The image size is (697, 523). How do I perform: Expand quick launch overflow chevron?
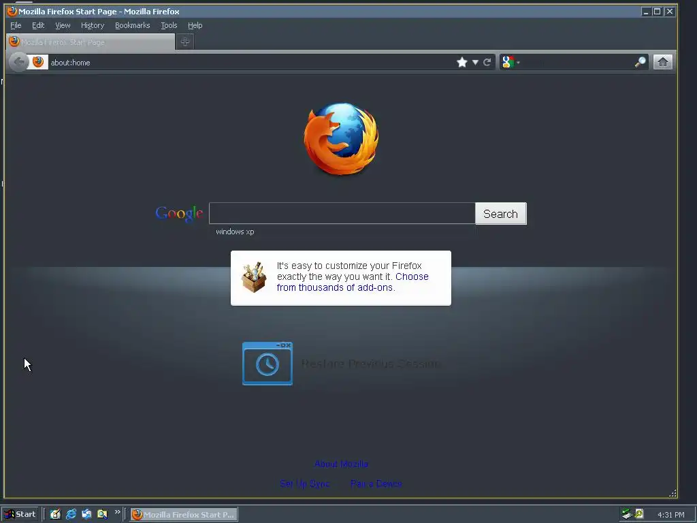[x=117, y=512]
